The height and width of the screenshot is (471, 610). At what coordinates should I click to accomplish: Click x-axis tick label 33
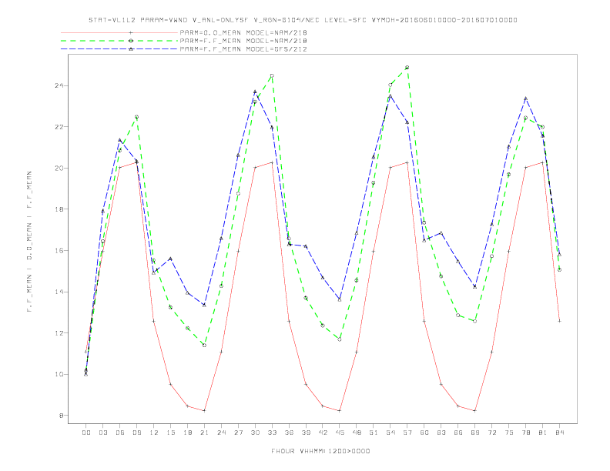point(272,433)
